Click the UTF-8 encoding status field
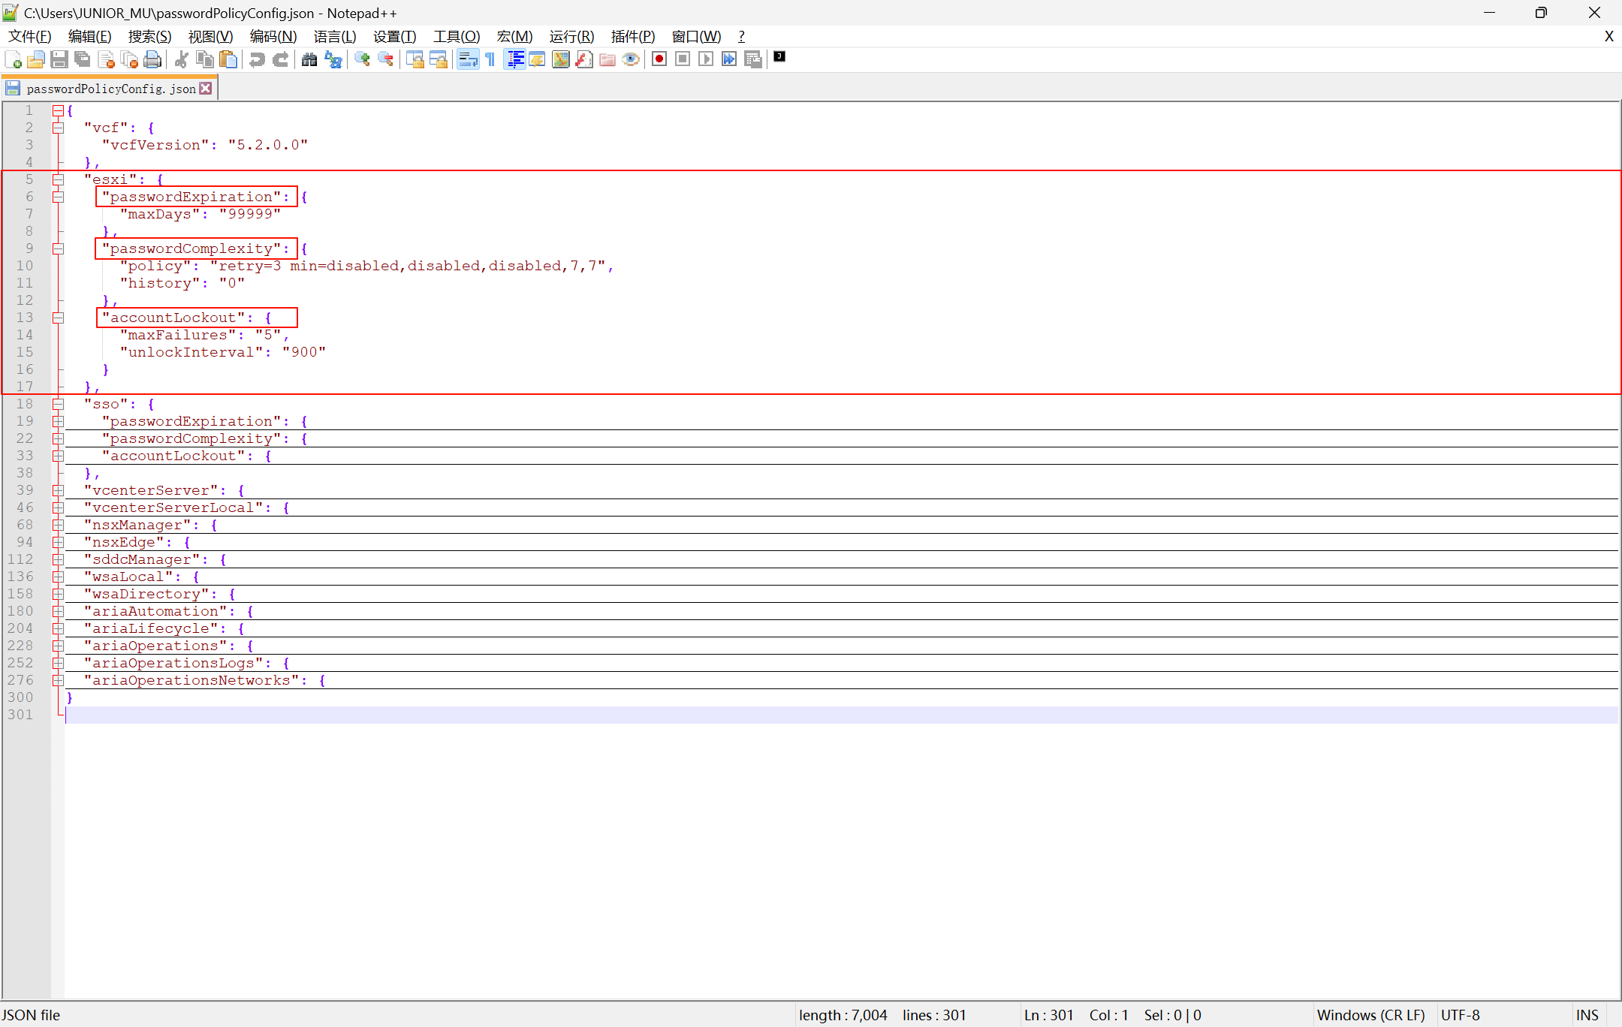 tap(1460, 1015)
